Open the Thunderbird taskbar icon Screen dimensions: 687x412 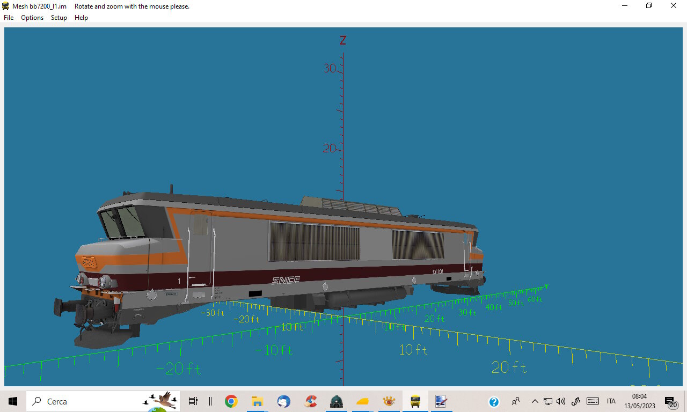284,401
